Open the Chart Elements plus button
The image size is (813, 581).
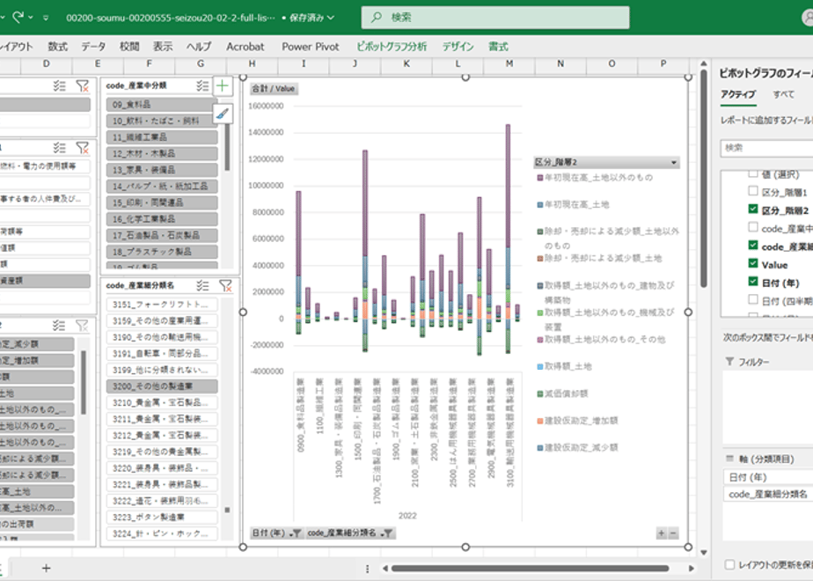coord(223,85)
